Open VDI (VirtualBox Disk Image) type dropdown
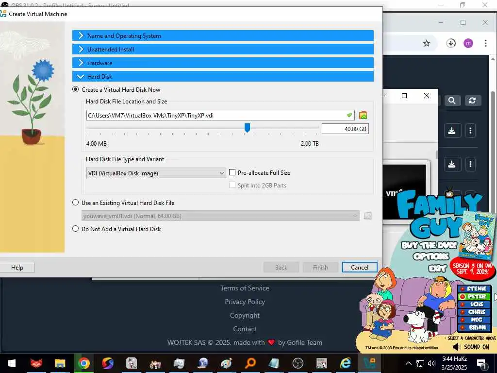The image size is (497, 373). click(156, 173)
